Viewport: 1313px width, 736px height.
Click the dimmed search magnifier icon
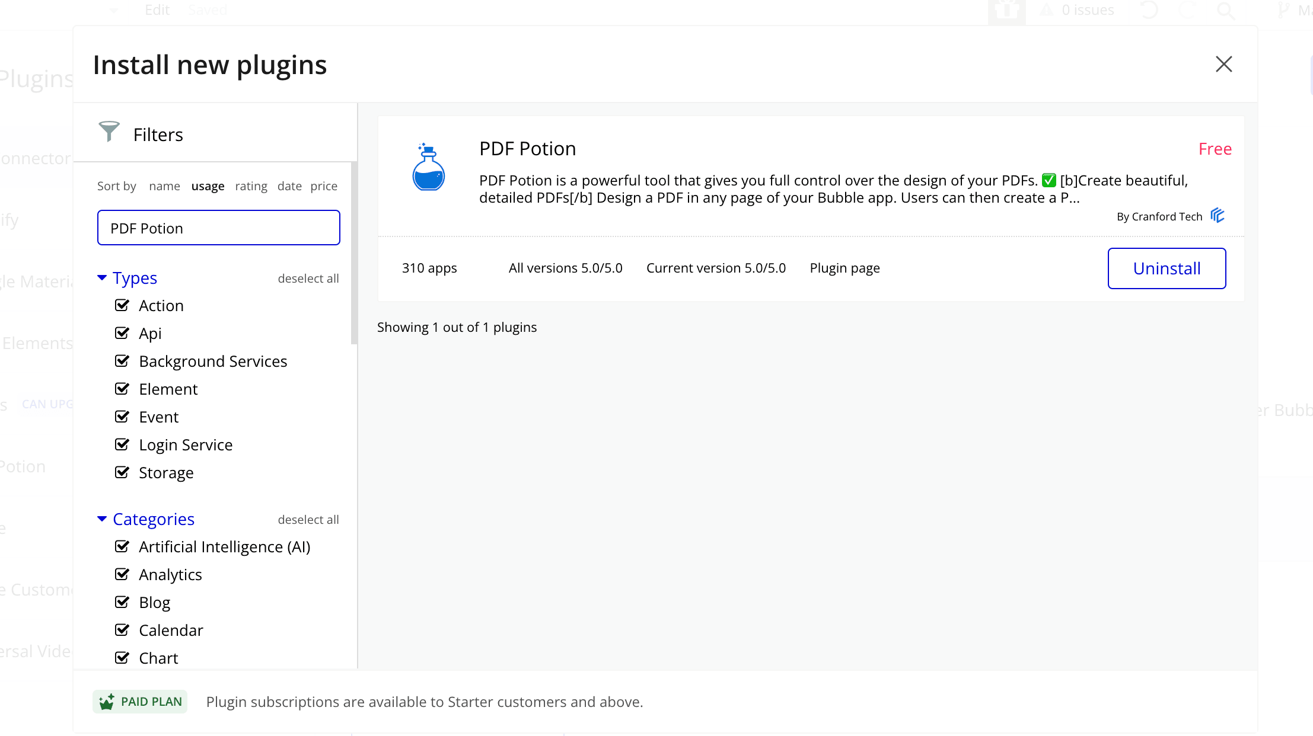point(1225,10)
